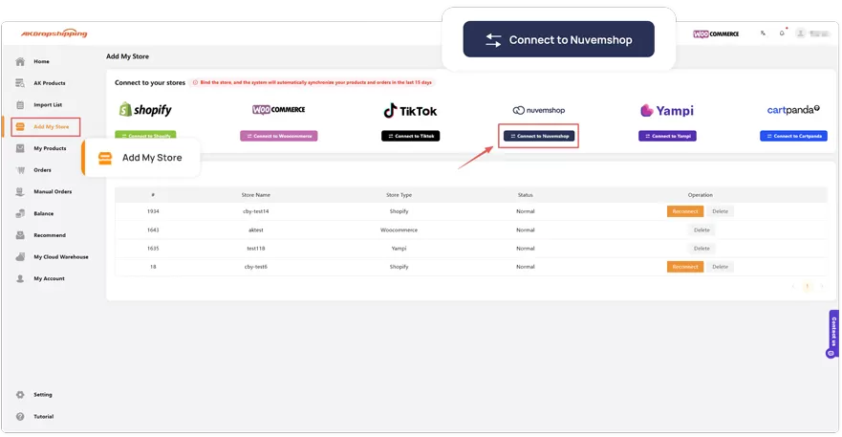
Task: Click the user avatar in the header
Action: [801, 33]
